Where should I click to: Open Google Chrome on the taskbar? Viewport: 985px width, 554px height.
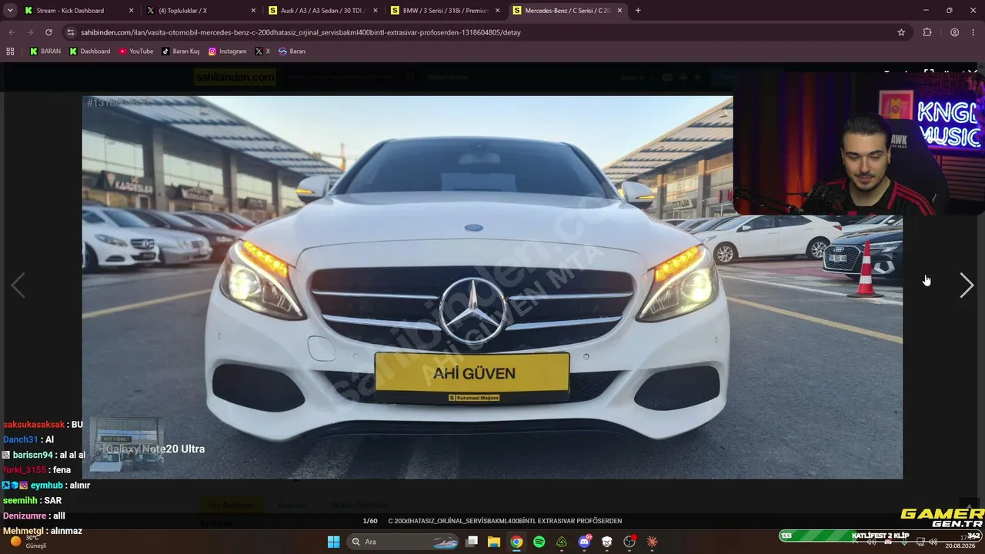516,542
